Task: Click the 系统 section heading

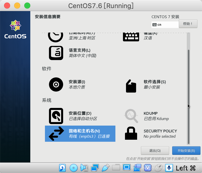Action: (47, 100)
